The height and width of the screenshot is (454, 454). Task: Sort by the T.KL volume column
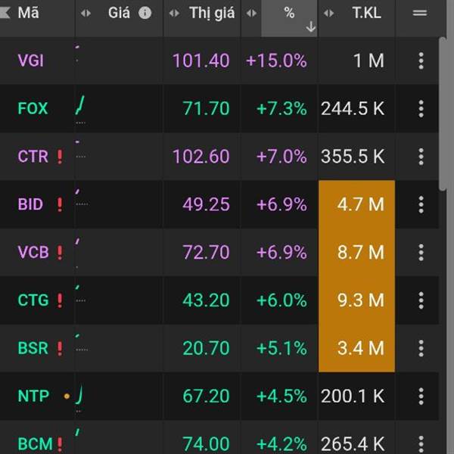pos(368,13)
